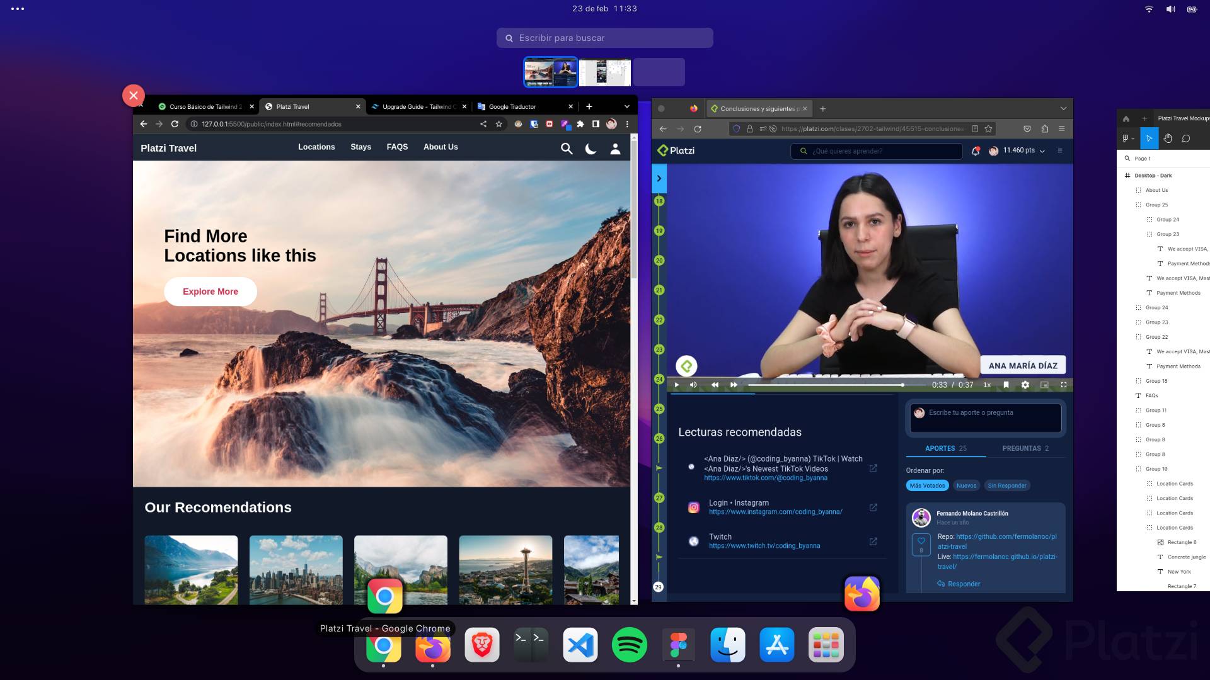Fast-forward the Platzi video

[734, 385]
